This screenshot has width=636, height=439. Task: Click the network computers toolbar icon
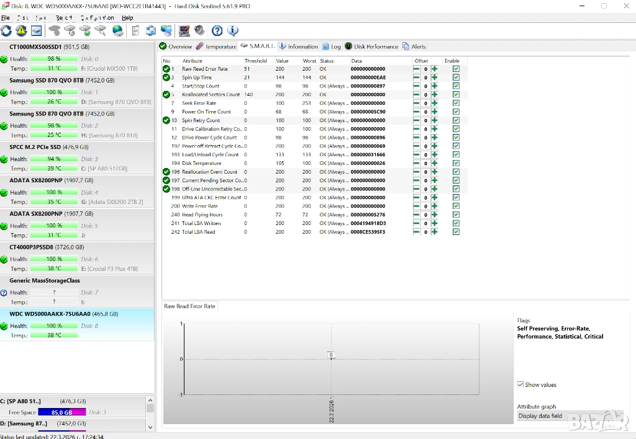[x=166, y=30]
